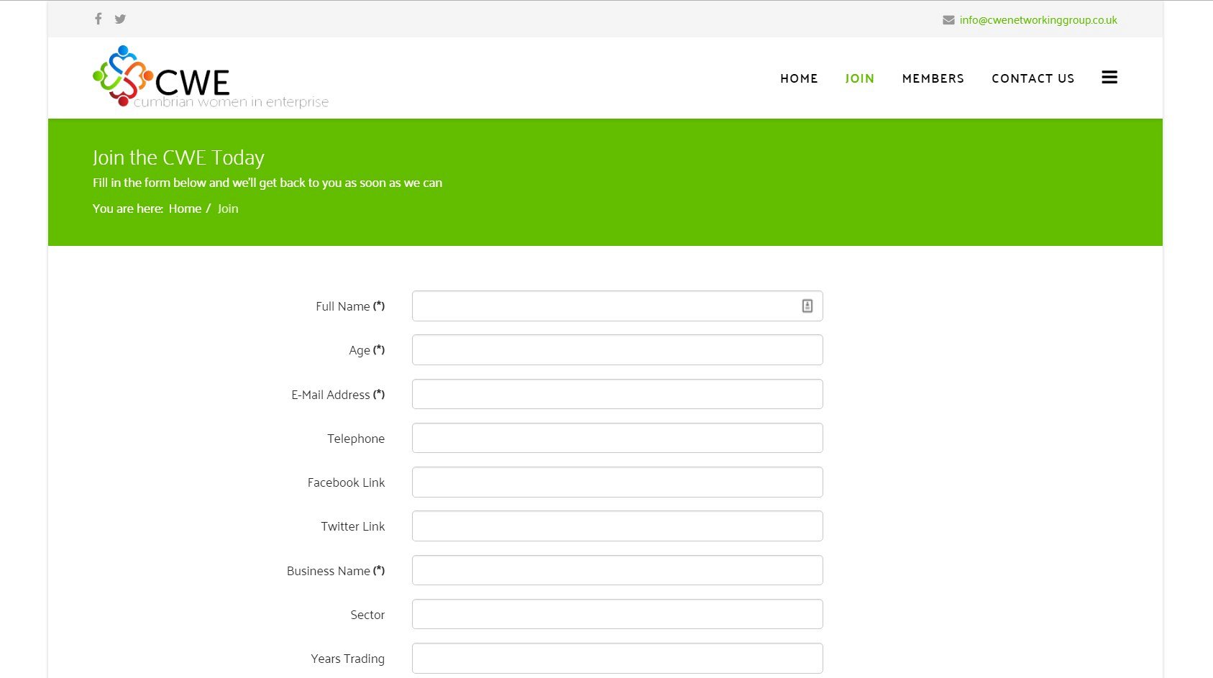Open the hamburger menu icon

1109,78
